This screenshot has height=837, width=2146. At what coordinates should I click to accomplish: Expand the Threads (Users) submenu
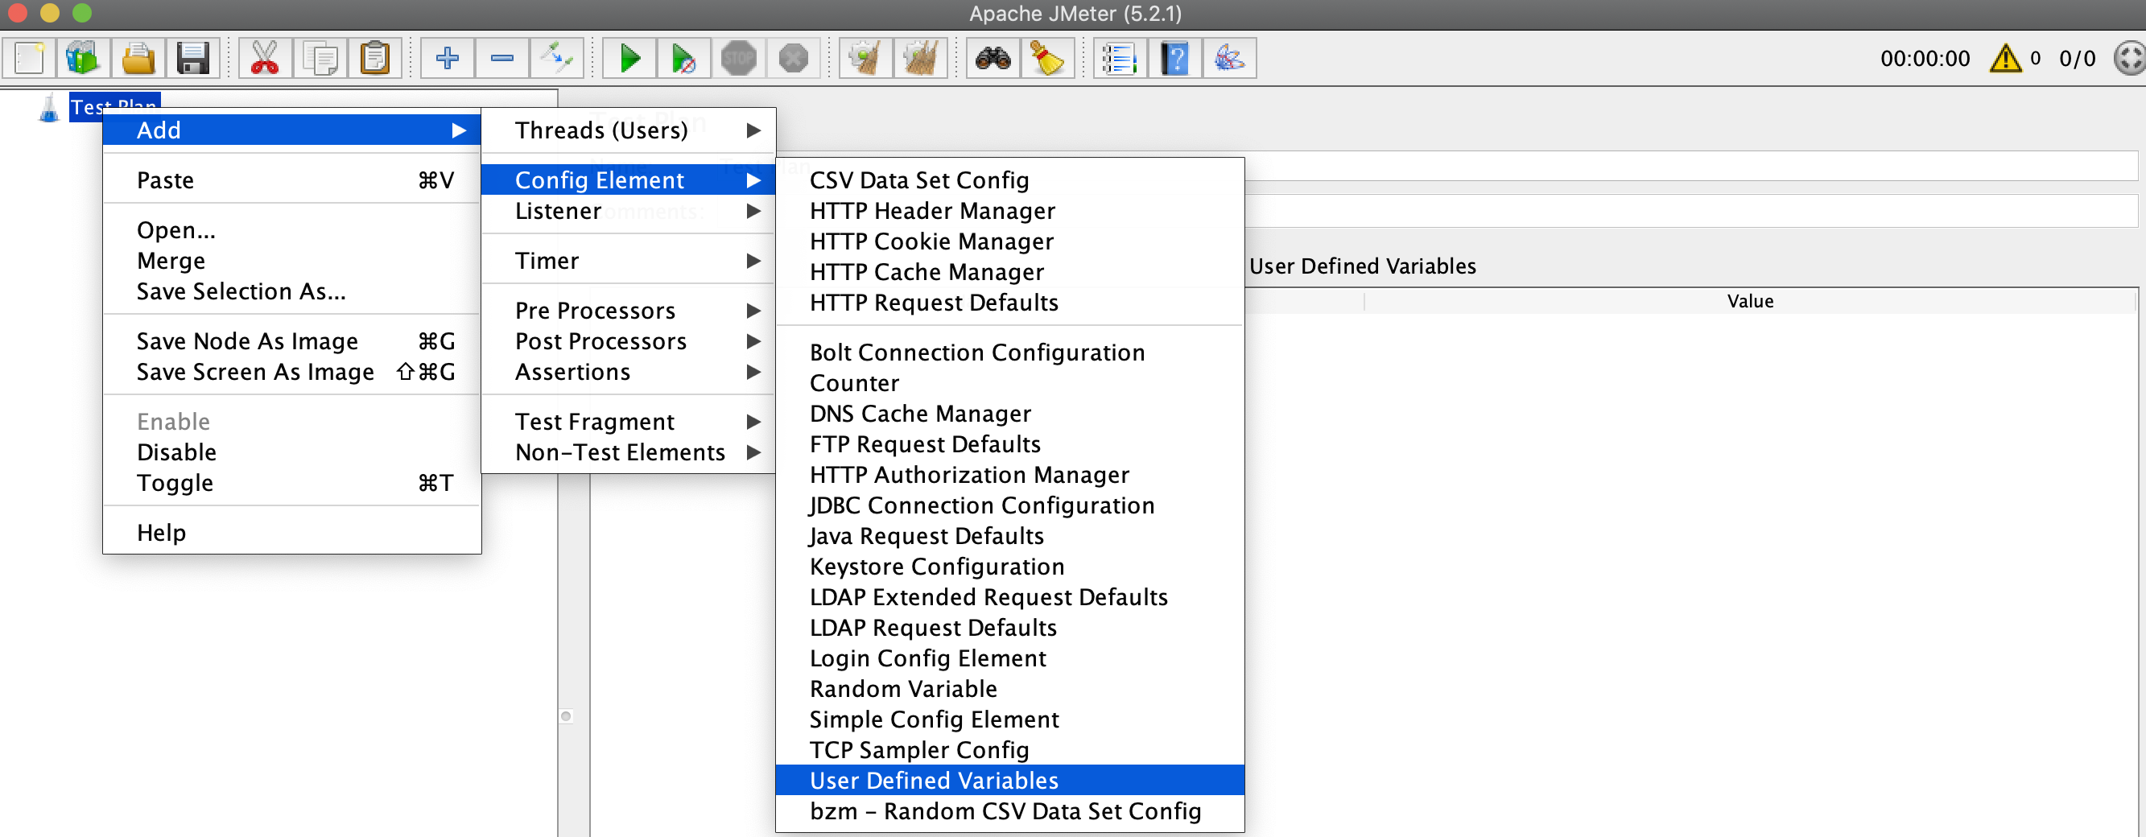(x=629, y=130)
